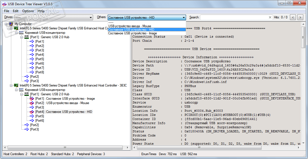Click details pane scroll-up arrow
Viewport: 308px width, 159px height.
(x=304, y=24)
